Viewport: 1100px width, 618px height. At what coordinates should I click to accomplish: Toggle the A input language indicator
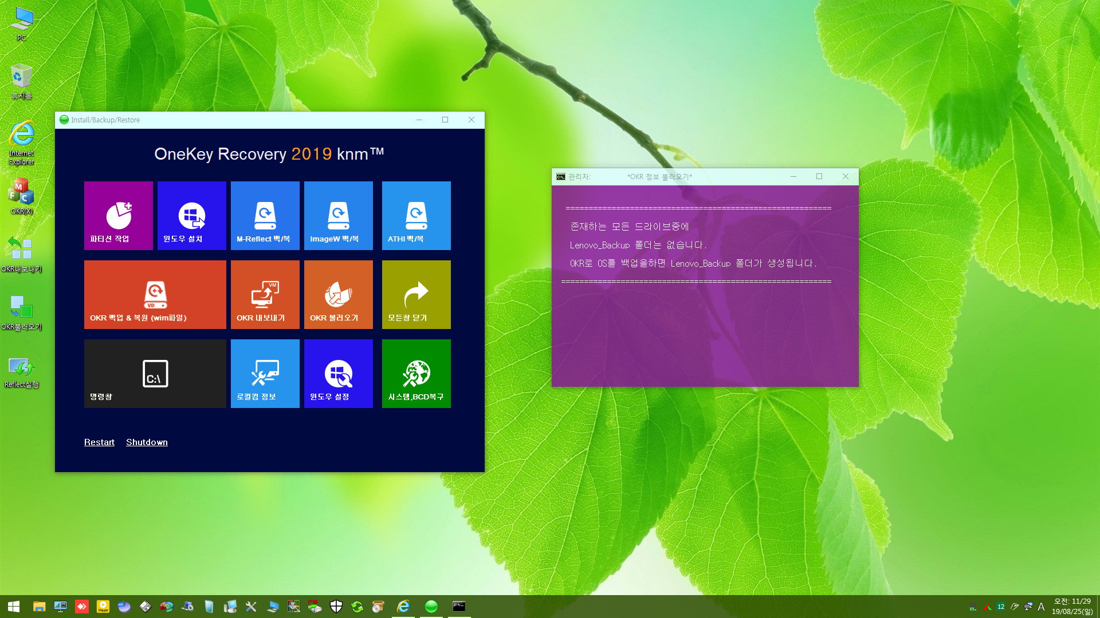pos(1041,607)
